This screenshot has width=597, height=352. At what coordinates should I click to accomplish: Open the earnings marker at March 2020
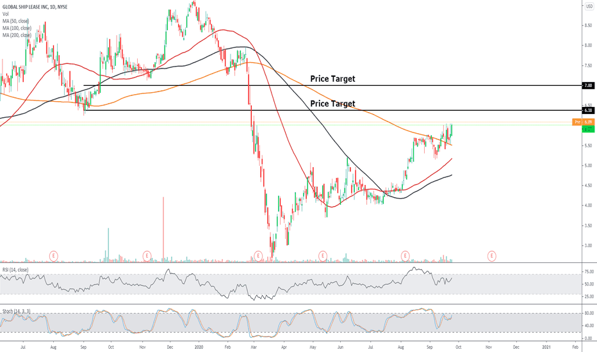[x=258, y=256]
